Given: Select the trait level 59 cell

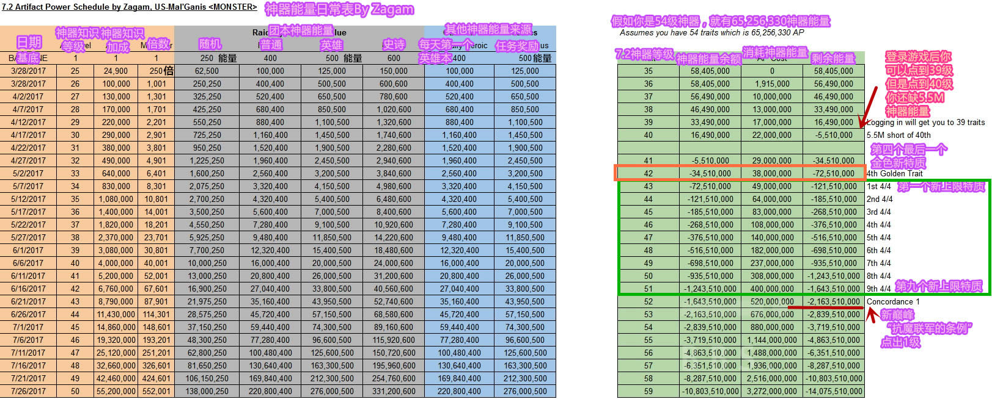Looking at the screenshot, I should coord(648,391).
